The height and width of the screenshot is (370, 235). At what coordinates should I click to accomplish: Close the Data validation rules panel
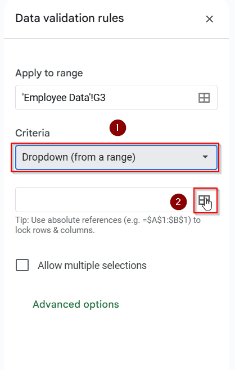click(210, 19)
